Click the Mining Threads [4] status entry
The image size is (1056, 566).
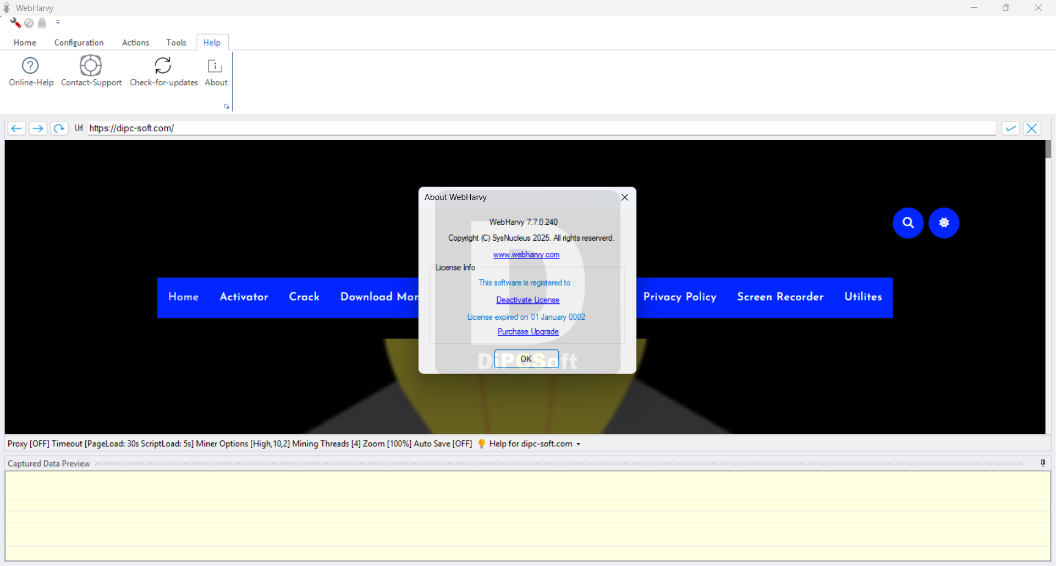tap(326, 443)
